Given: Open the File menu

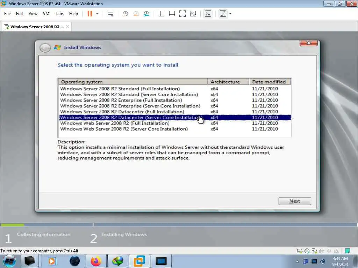Looking at the screenshot, I should coord(7,14).
